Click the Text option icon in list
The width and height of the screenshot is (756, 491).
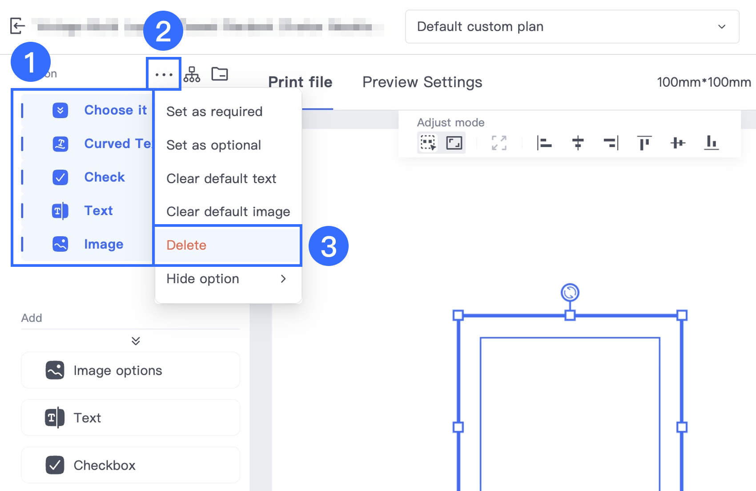click(x=60, y=210)
